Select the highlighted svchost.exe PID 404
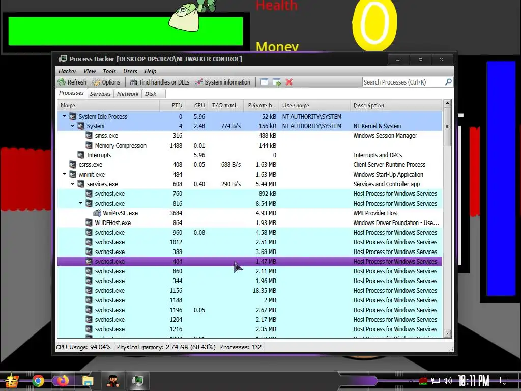 pos(249,261)
